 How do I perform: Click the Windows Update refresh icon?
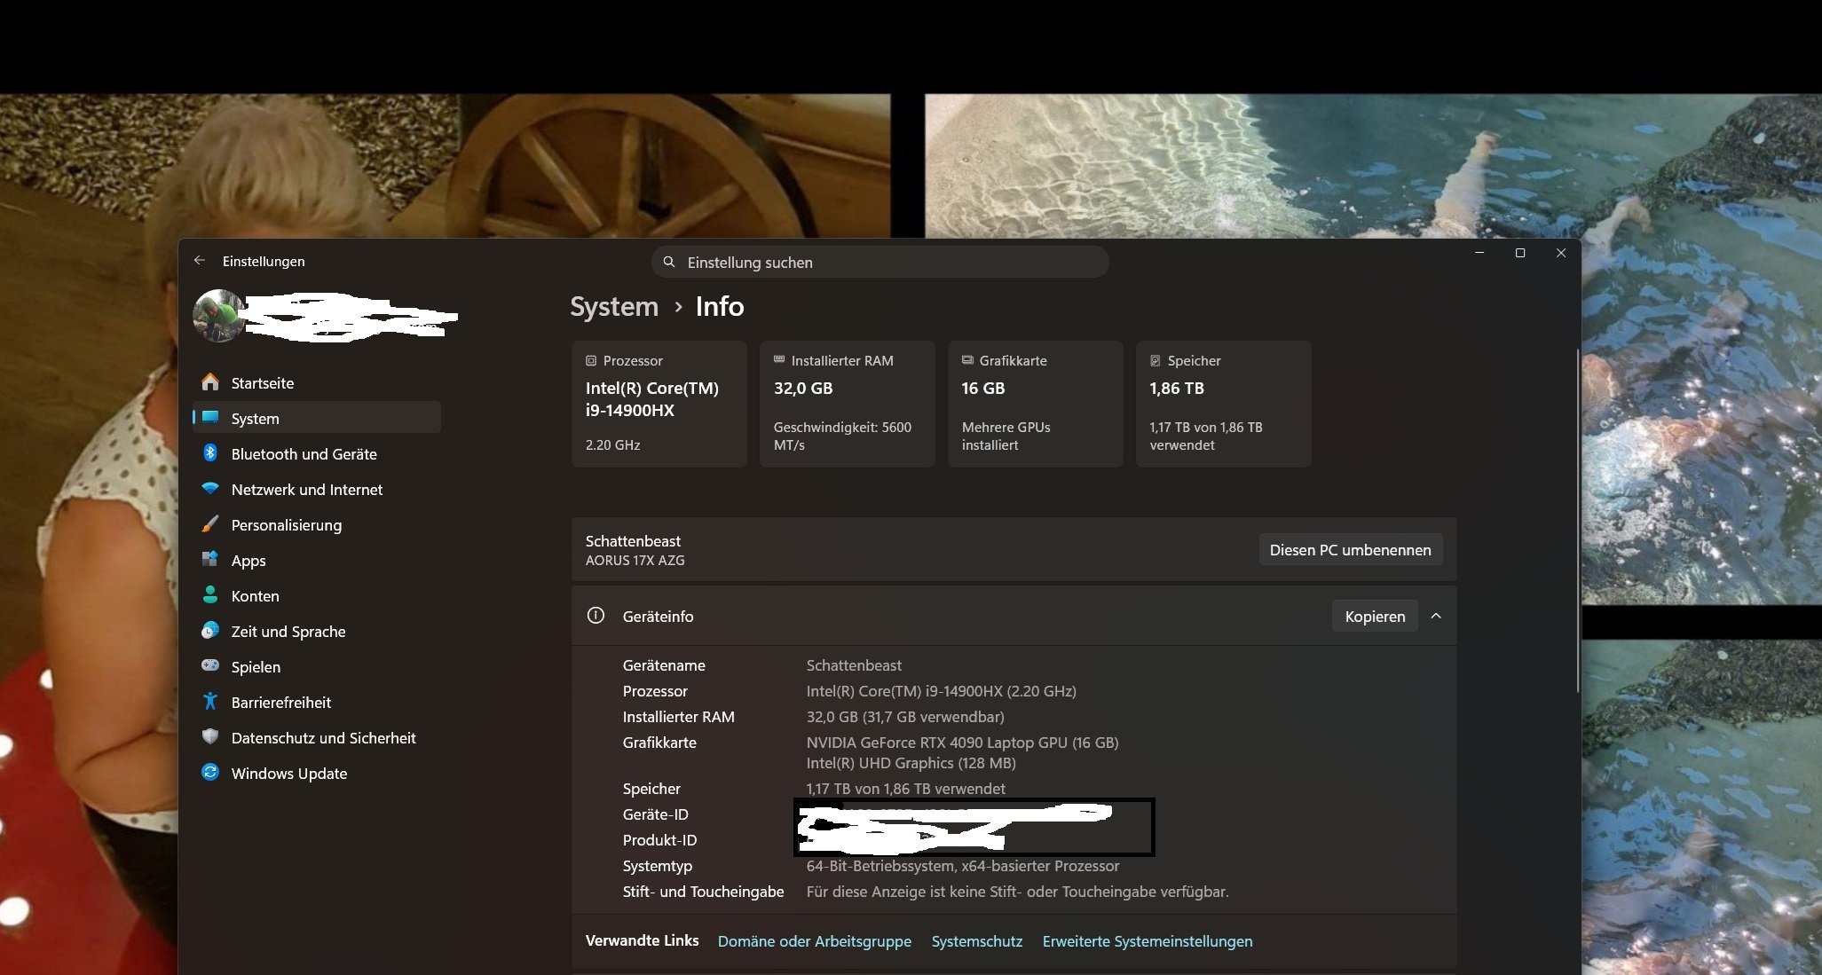pos(210,773)
